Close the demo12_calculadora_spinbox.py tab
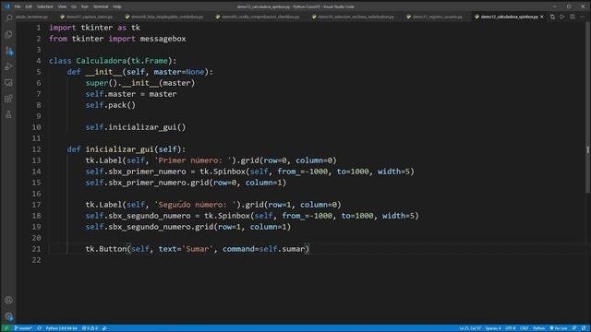Viewport: 591px width, 332px height. pyautogui.click(x=542, y=17)
